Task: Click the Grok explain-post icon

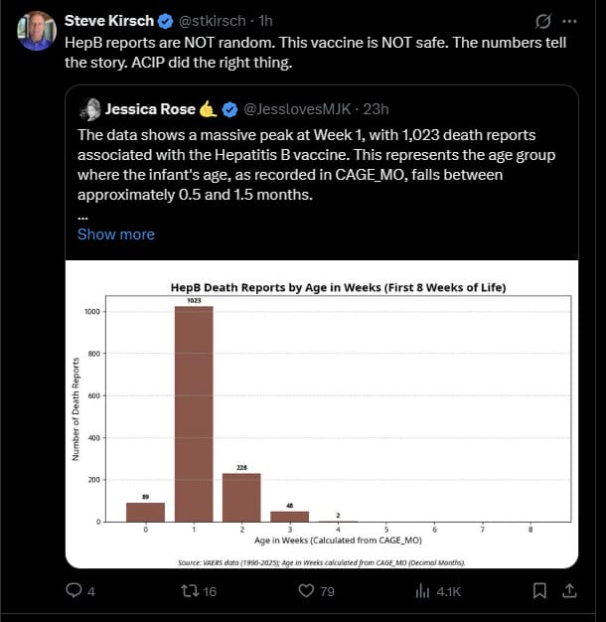Action: (543, 21)
